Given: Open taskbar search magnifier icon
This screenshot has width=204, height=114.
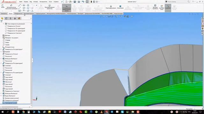Looking at the screenshot, I should [x=8, y=112].
